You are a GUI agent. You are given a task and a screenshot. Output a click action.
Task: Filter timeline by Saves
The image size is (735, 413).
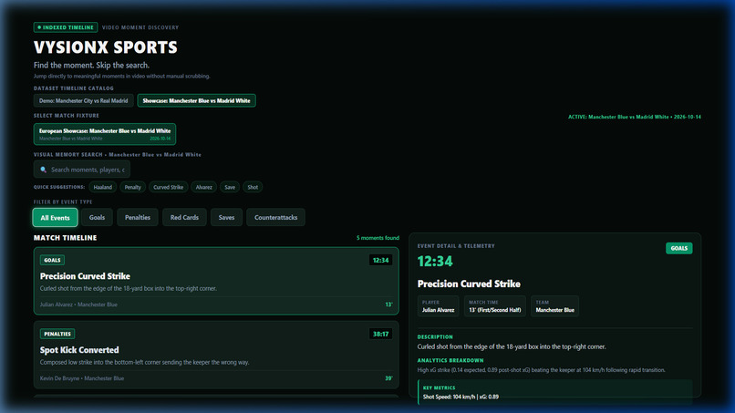coord(226,218)
